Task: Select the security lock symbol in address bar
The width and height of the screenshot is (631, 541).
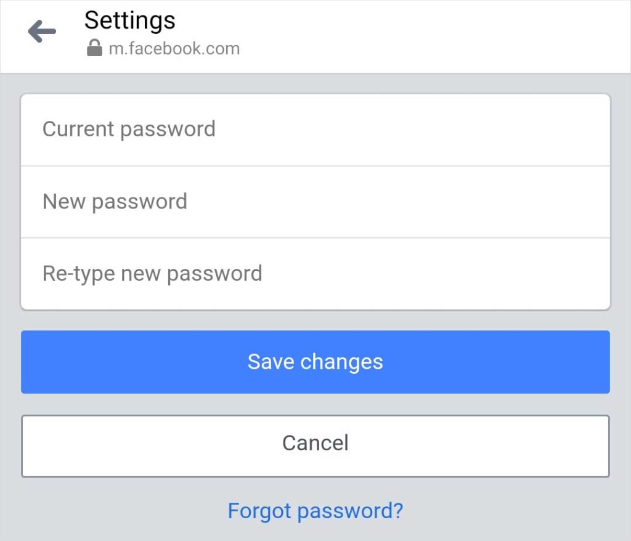Action: coord(94,48)
